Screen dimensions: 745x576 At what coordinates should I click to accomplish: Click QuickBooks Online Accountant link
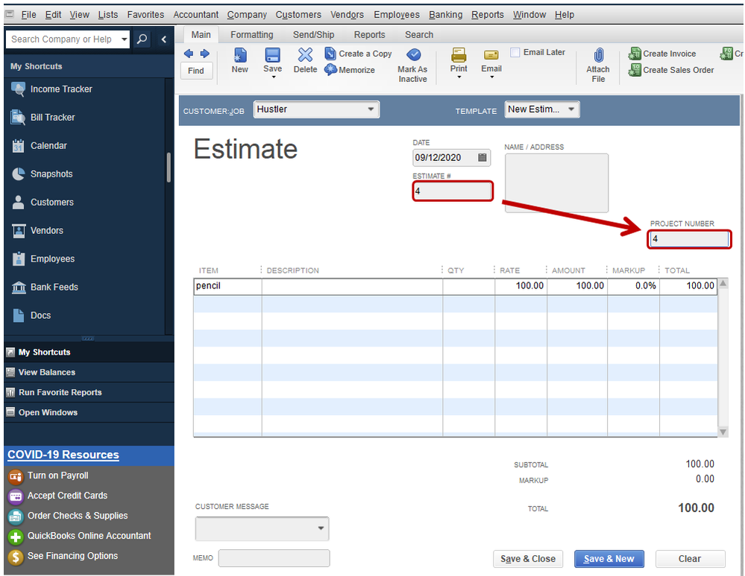(89, 536)
